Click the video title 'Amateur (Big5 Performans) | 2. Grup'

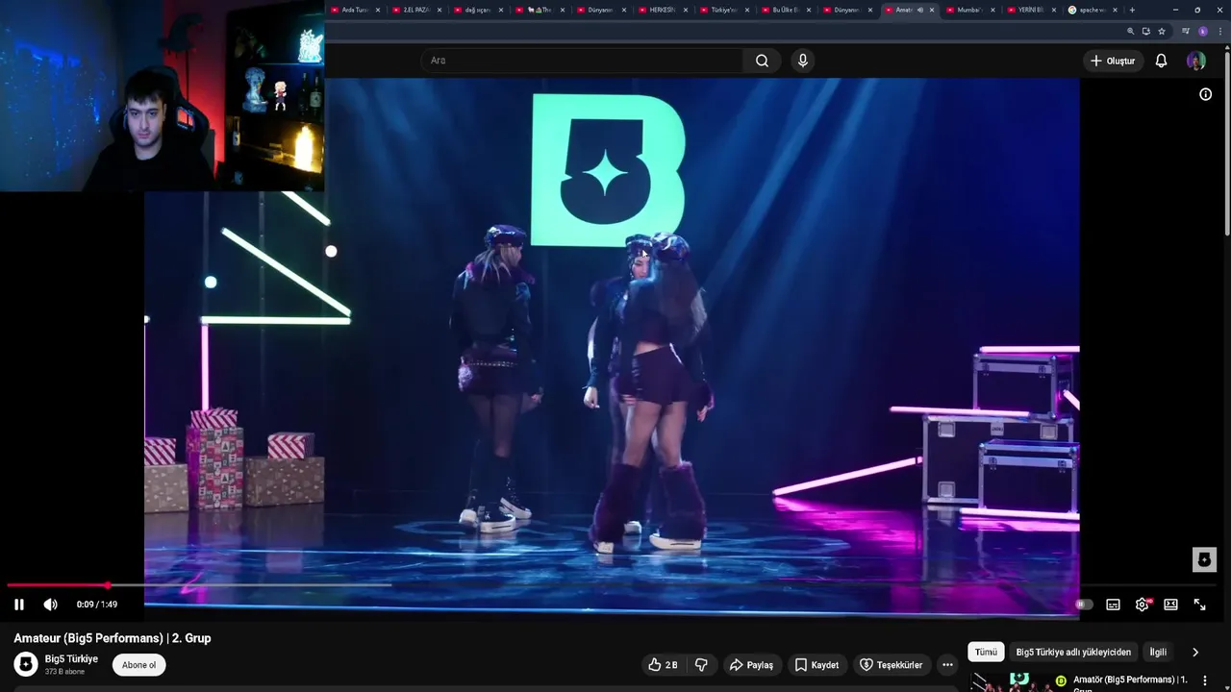tap(113, 638)
